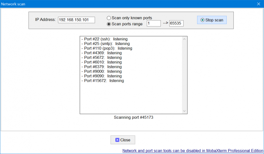This screenshot has width=264, height=154.
Task: Select the Port #4369 listening row
Action: (102, 53)
